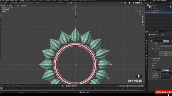Open the Output properties tab icon

[146, 41]
